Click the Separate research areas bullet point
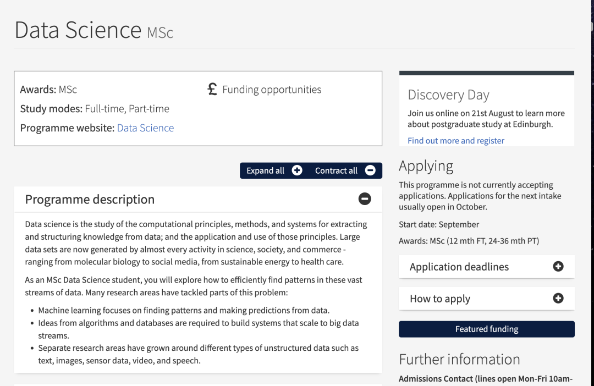The image size is (594, 386). click(x=199, y=354)
